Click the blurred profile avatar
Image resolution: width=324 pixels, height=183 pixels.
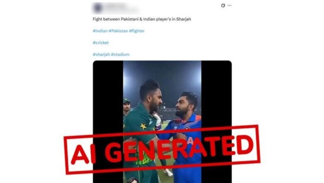coord(97,8)
